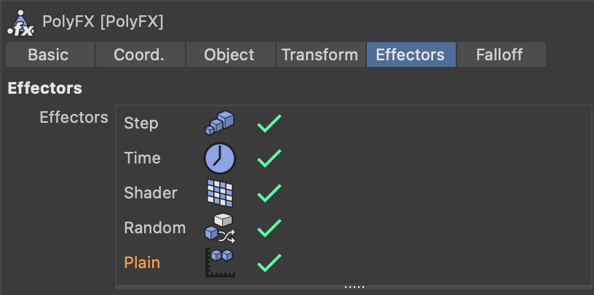The image size is (594, 295).
Task: Select the Step entry name in list
Action: pos(141,124)
